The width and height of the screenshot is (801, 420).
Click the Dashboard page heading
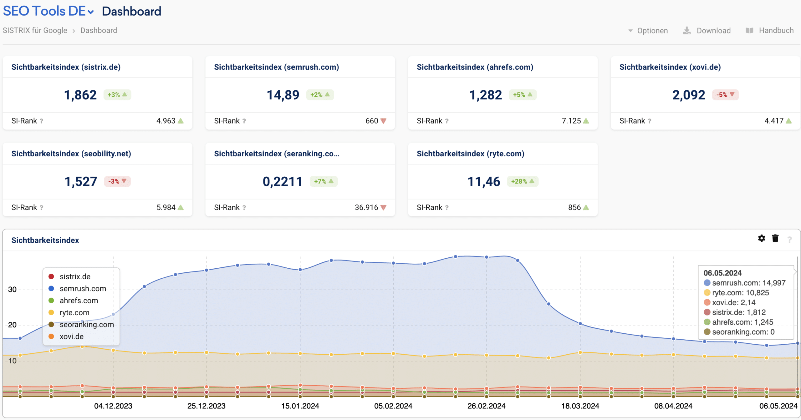[131, 11]
